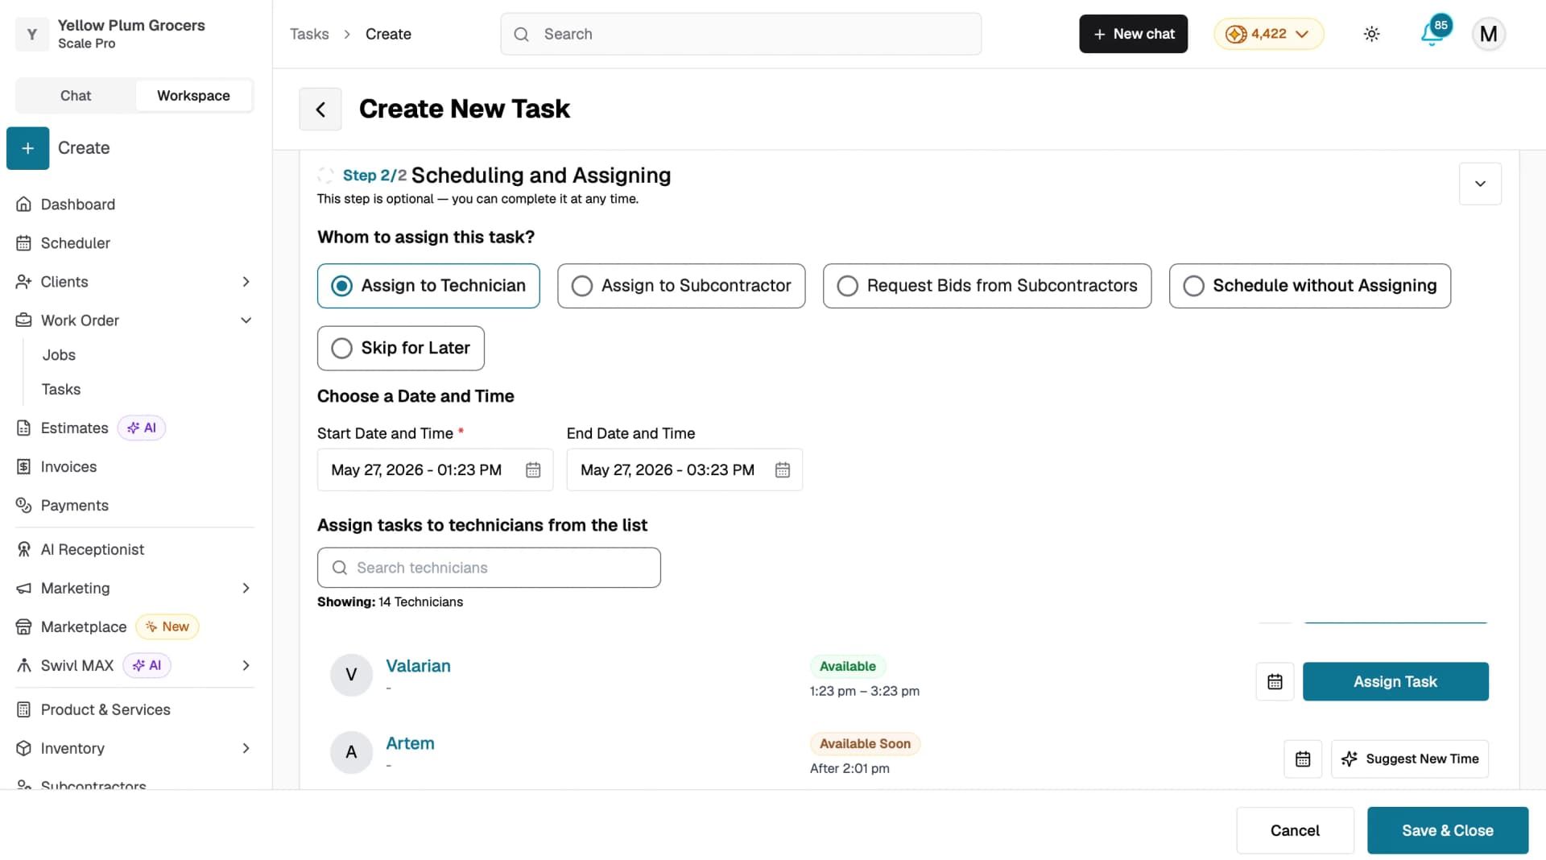Open Start Date calendar picker icon

(533, 470)
